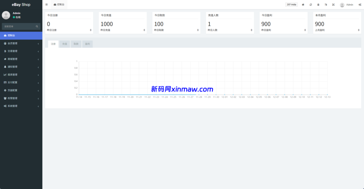Click the 本月盈利 value 900

click(x=320, y=24)
